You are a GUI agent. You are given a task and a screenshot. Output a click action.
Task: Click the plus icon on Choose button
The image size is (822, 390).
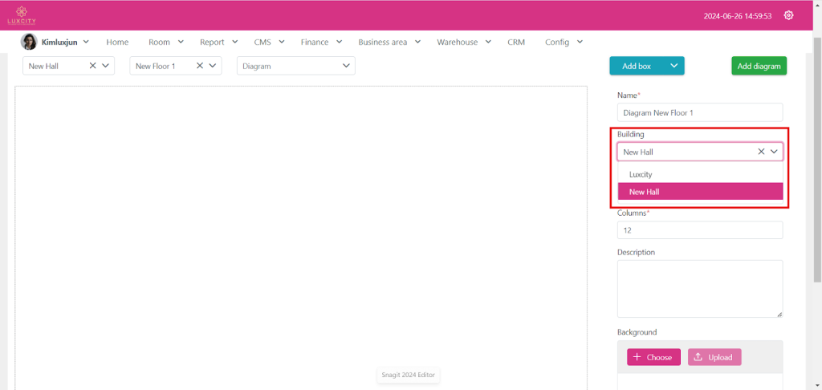coord(637,357)
